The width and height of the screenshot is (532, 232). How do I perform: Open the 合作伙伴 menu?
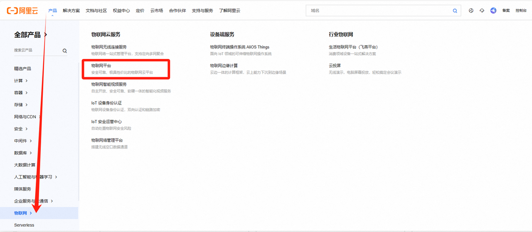tap(177, 11)
